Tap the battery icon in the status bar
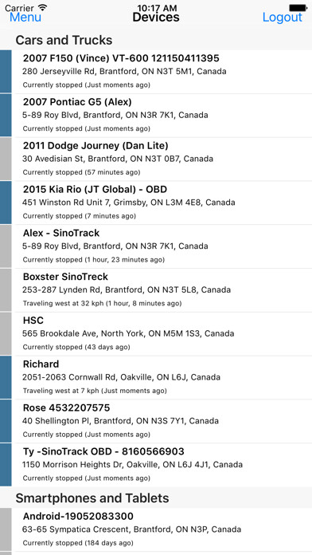 point(298,7)
